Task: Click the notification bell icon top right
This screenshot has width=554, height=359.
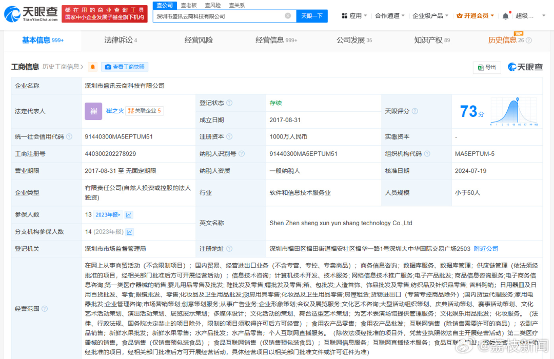Action: (505, 15)
